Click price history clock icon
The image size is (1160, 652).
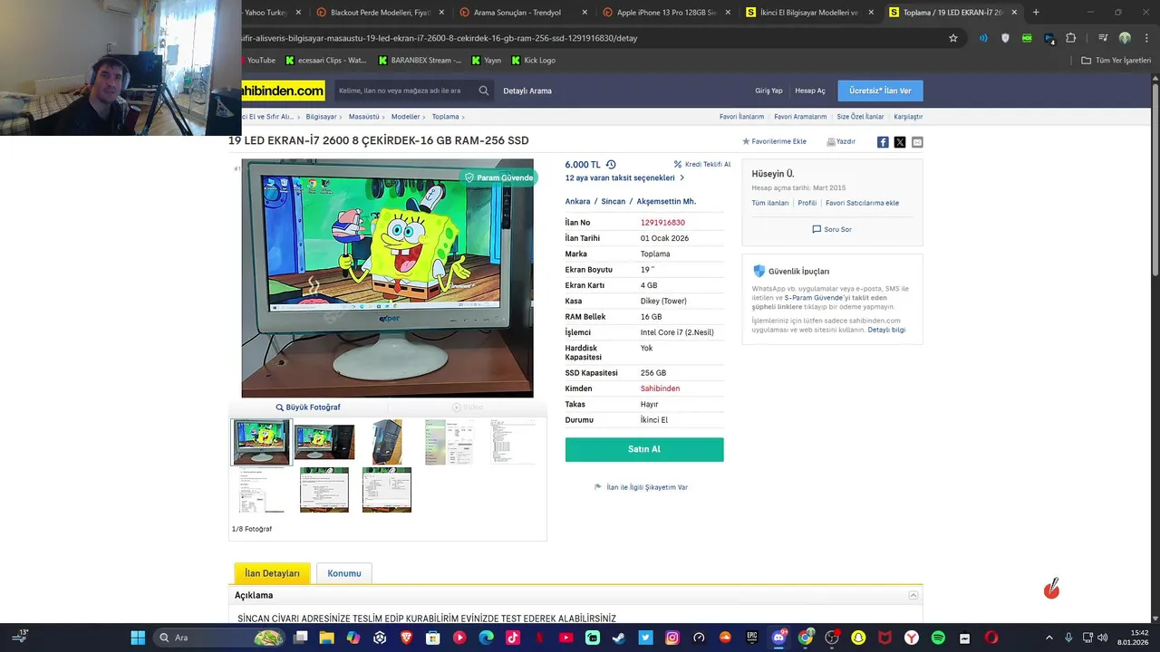[x=611, y=165]
